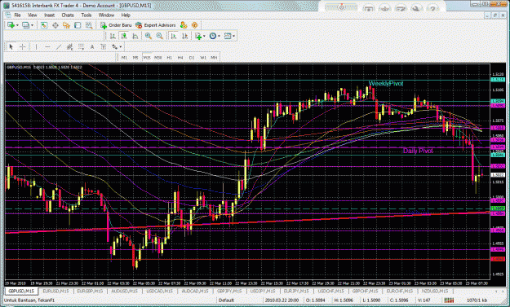Viewport: 510px width, 307px height.
Task: Switch to the EURUSD,M15 chart tab
Action: pyautogui.click(x=55, y=291)
